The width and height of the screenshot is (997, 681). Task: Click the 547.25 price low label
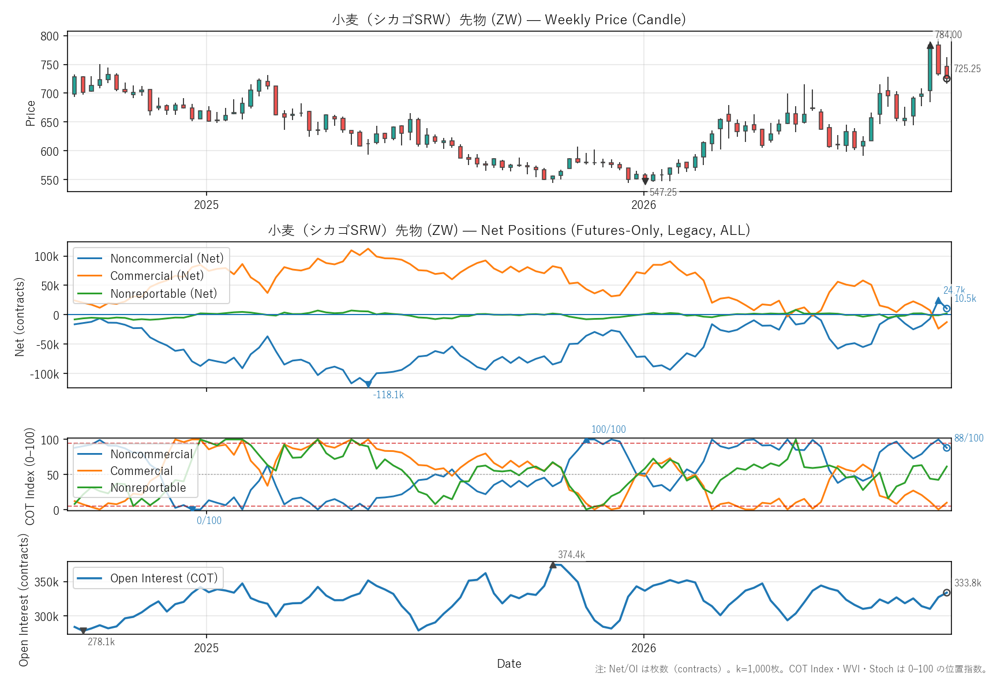(x=663, y=192)
